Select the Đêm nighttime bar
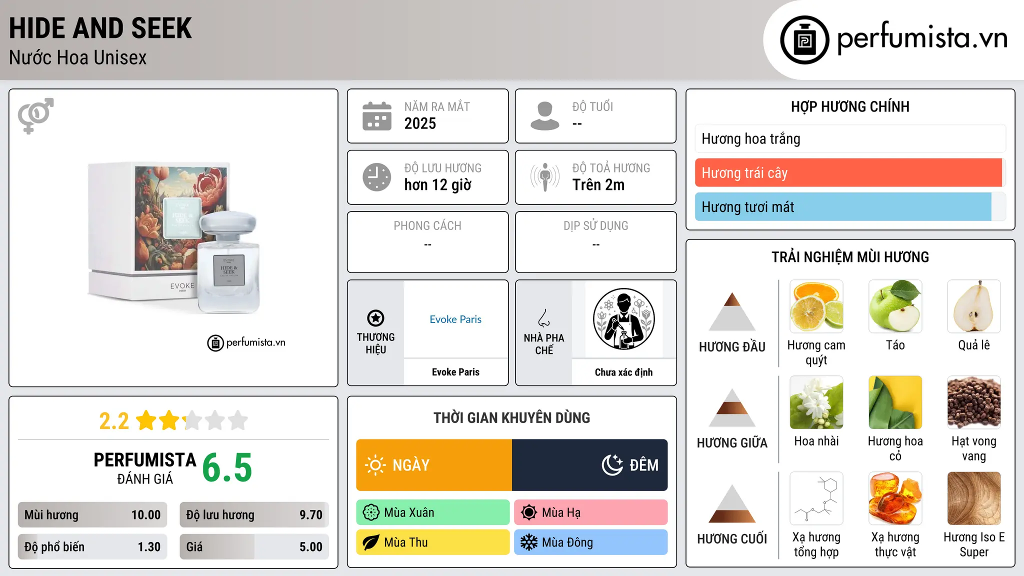This screenshot has width=1024, height=576. click(x=590, y=465)
